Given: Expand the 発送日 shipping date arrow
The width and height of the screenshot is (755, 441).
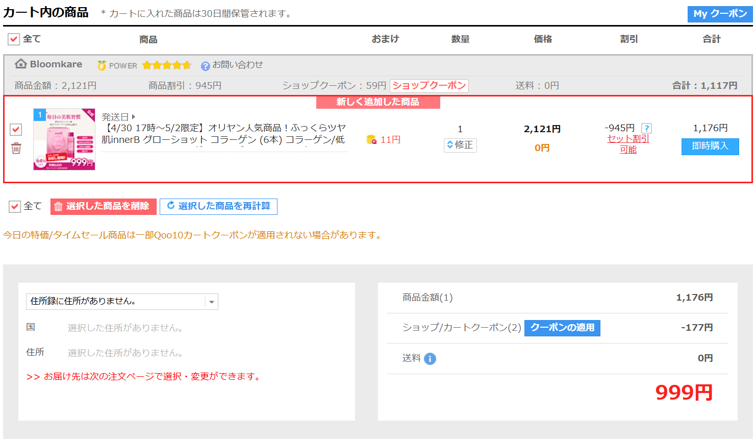Looking at the screenshot, I should point(134,117).
